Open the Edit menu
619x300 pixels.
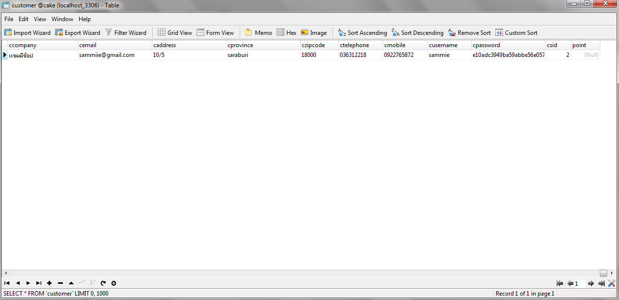click(24, 19)
